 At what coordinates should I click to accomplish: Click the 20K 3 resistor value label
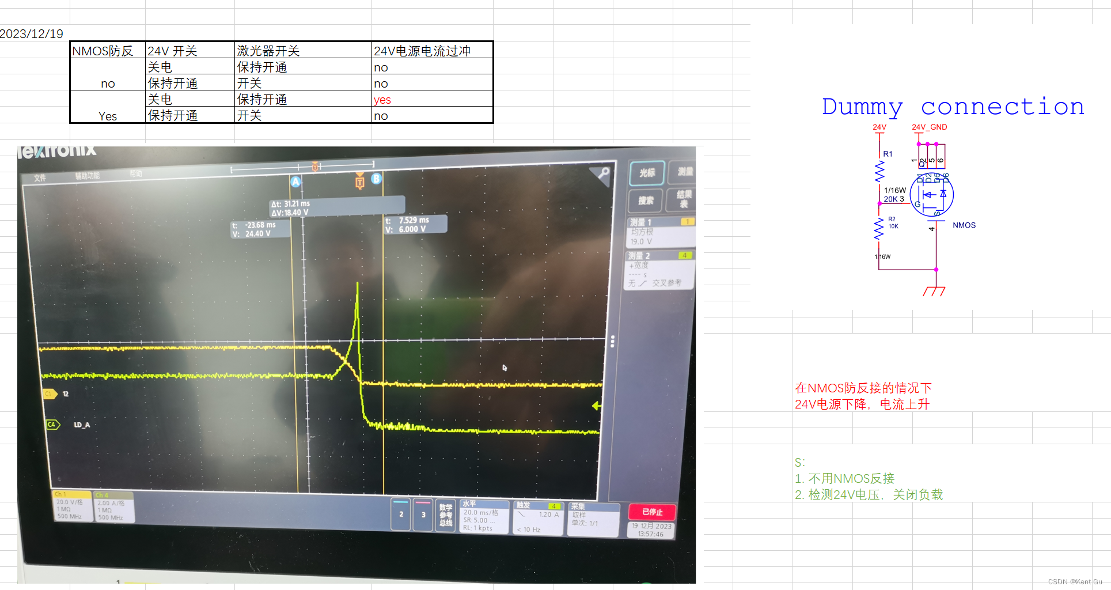pyautogui.click(x=894, y=199)
